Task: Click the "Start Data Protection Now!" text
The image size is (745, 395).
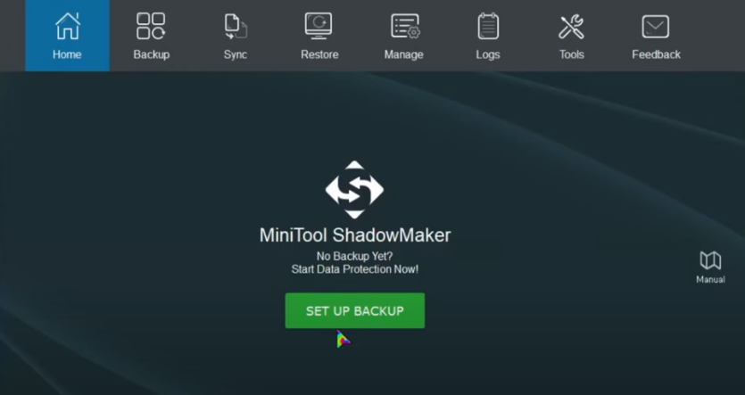Action: pyautogui.click(x=355, y=269)
